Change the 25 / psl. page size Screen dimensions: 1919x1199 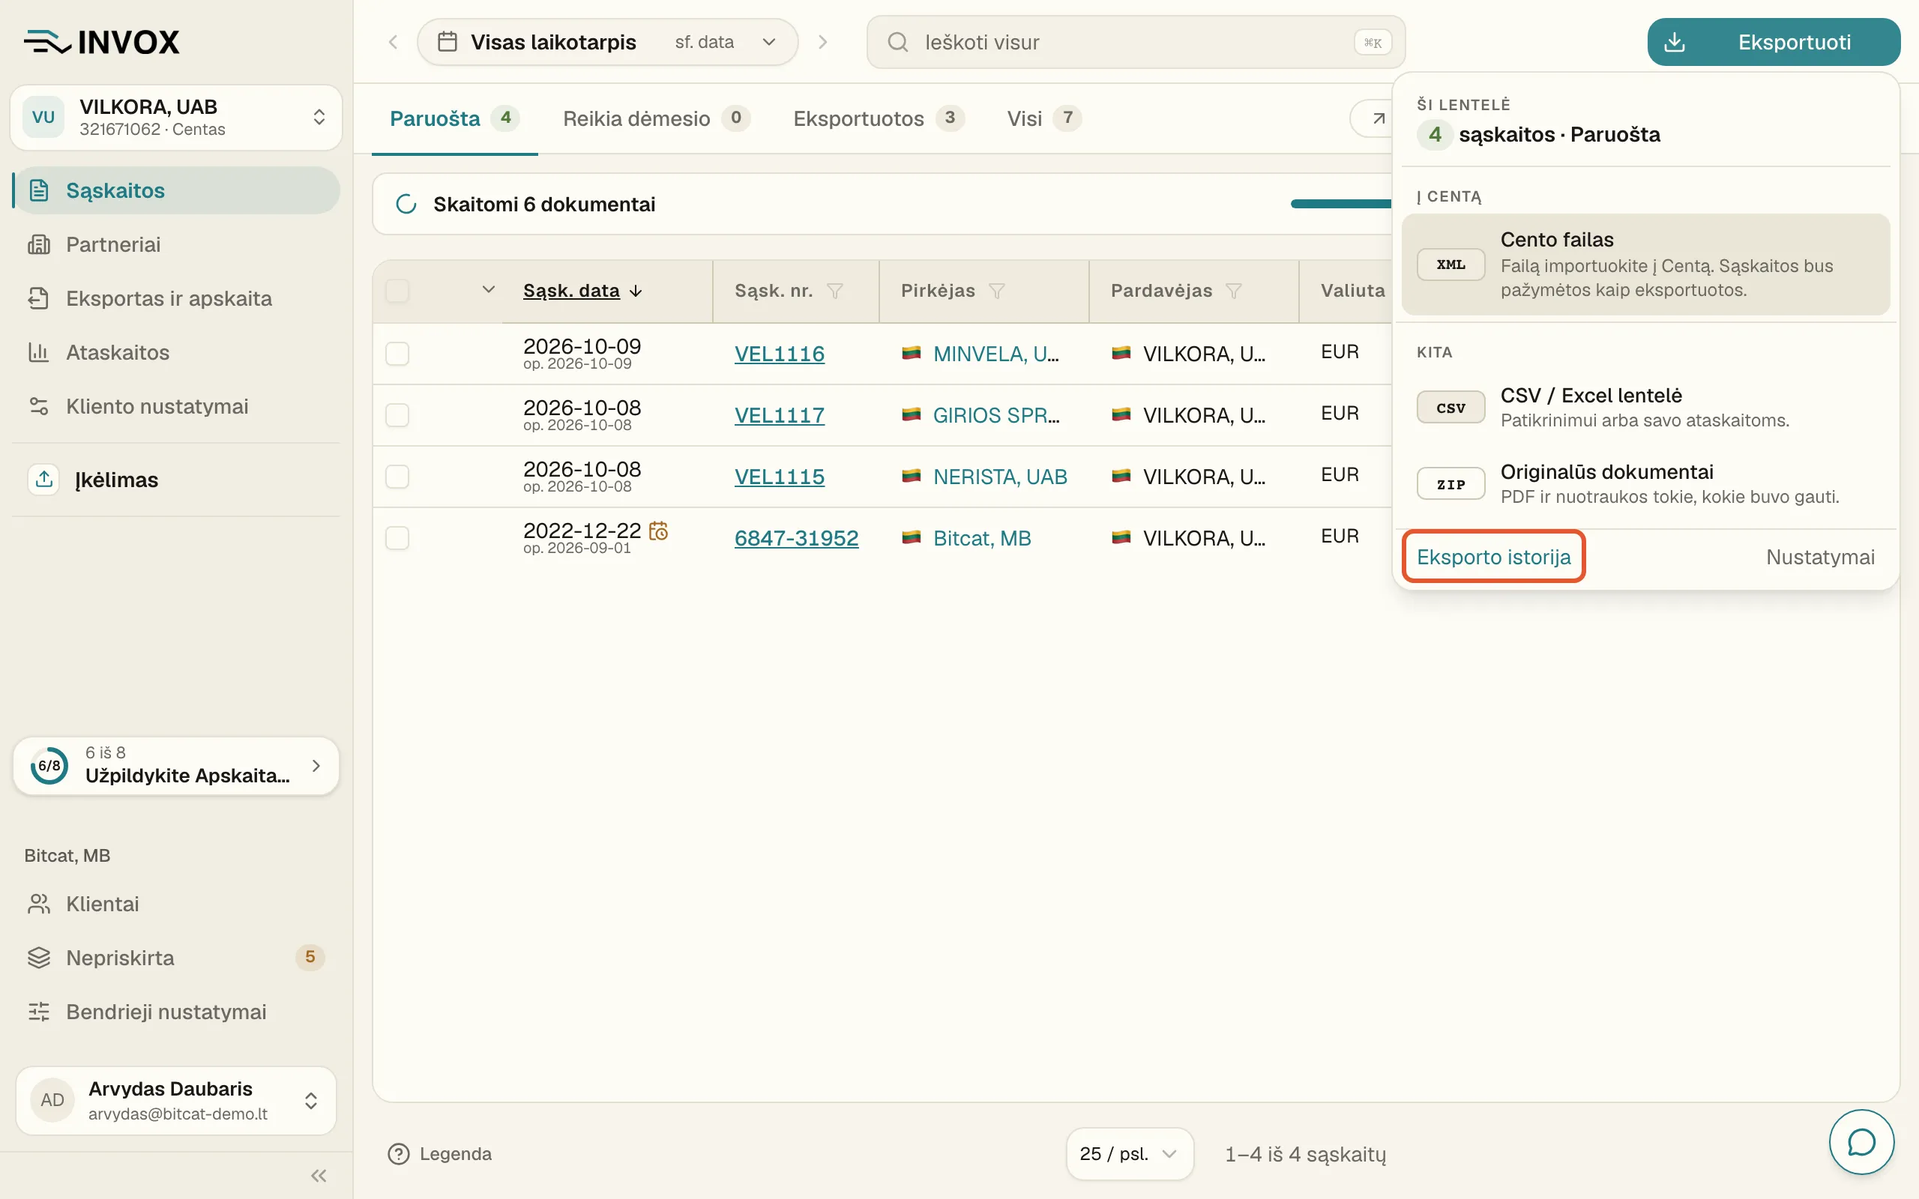click(1129, 1154)
